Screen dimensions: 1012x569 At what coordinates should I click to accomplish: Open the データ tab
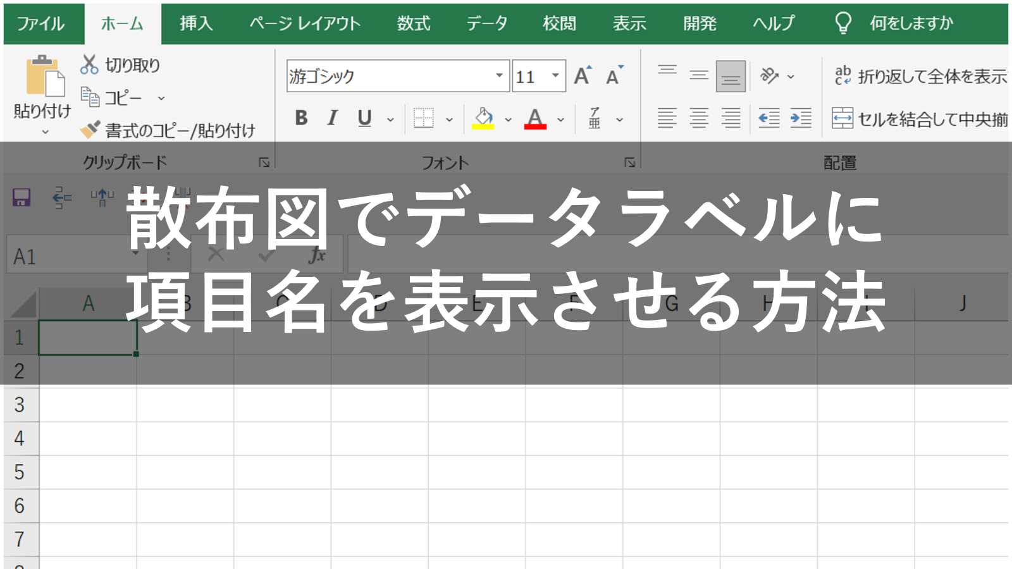click(486, 24)
